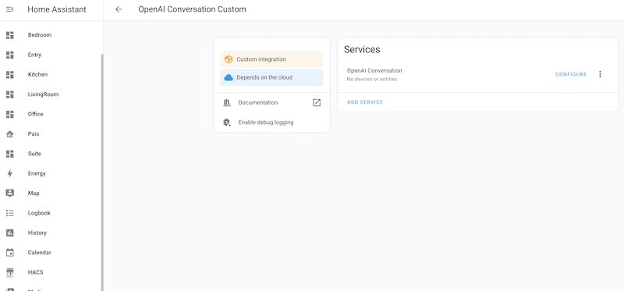Click the Map person icon
Viewport: 624px width, 291px height.
[x=10, y=193]
